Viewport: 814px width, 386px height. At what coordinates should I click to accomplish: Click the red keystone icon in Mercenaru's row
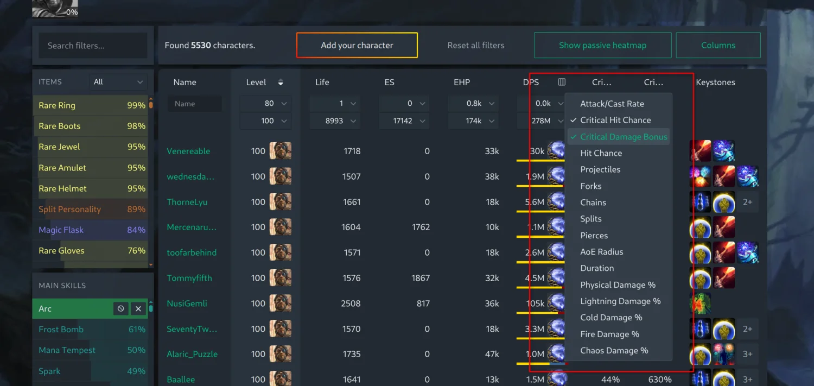coord(724,227)
